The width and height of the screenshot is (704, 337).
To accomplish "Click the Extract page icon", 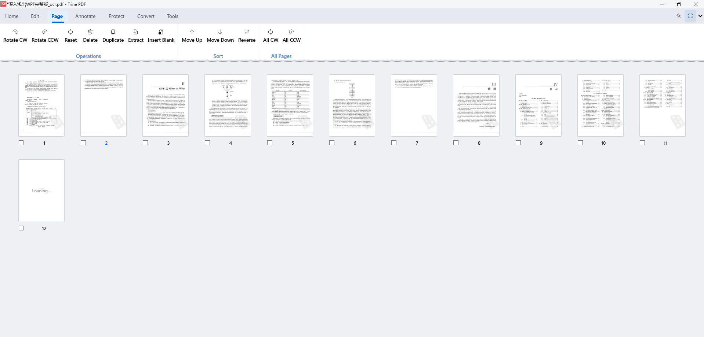I will click(136, 32).
